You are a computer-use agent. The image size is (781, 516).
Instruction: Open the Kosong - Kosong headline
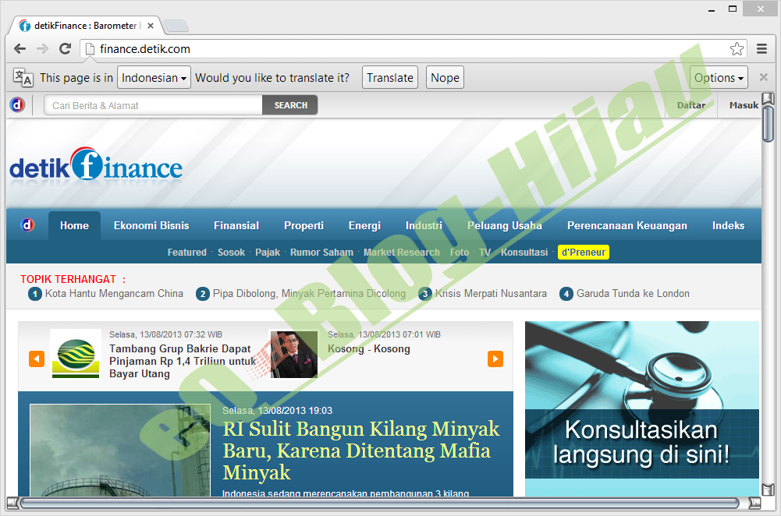point(368,349)
